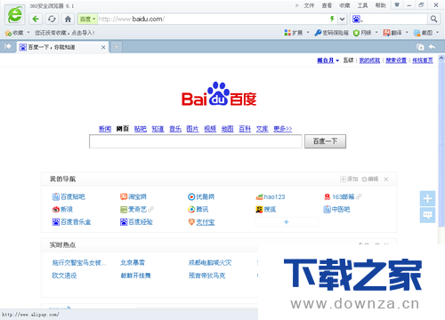Screen dimensions: 445x320
Task: Switch to 音乐 search category
Action: pyautogui.click(x=175, y=129)
